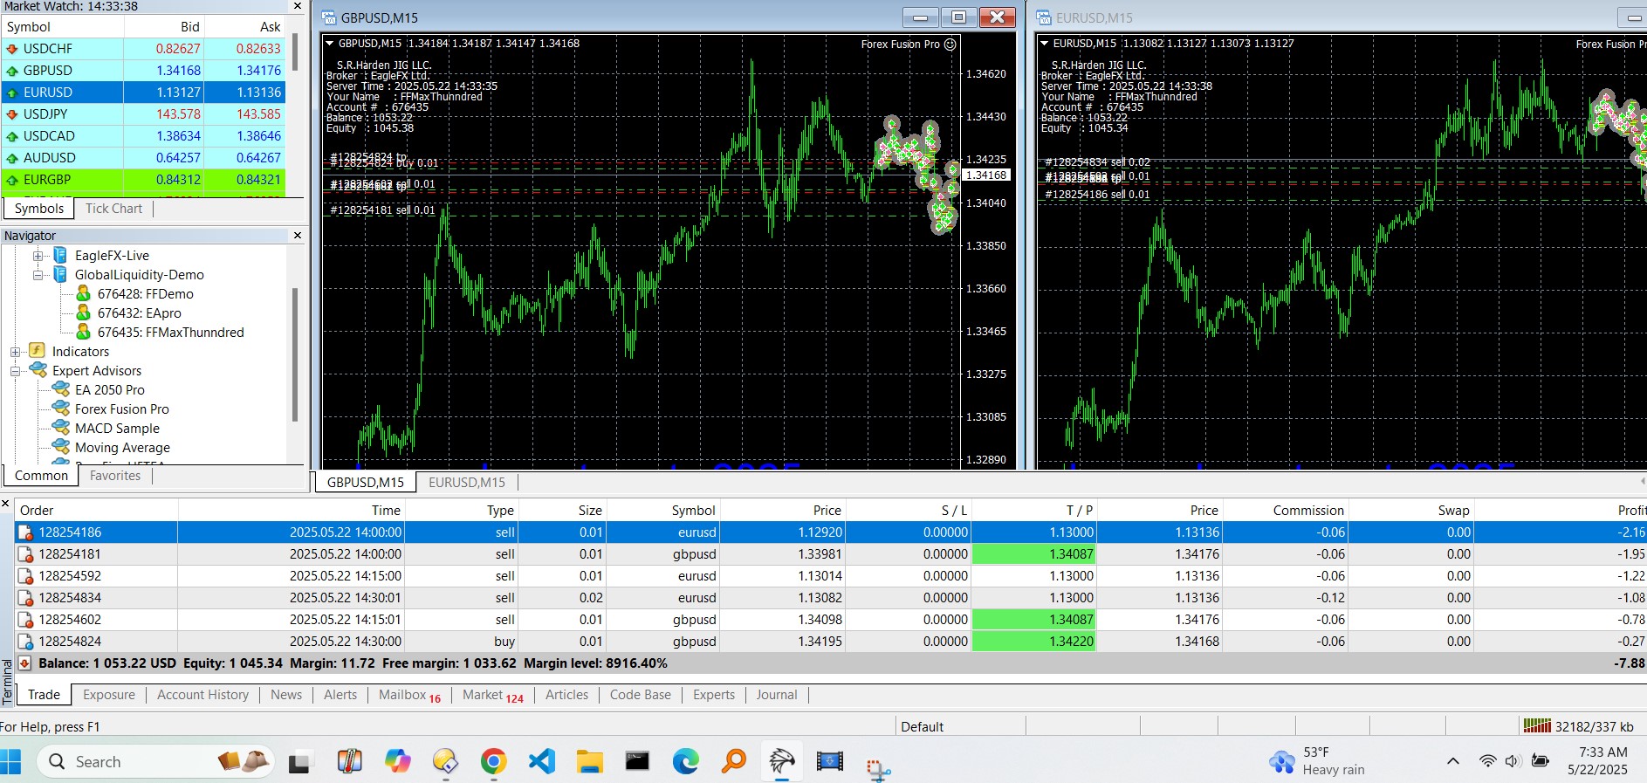Show hidden system tray icons
Screen dimensions: 1647x783
[1453, 761]
